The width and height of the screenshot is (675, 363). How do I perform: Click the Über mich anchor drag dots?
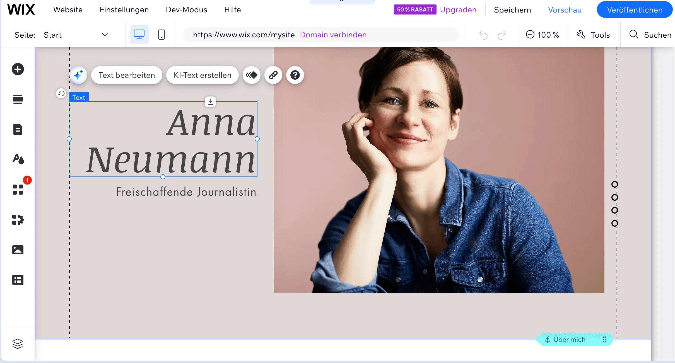point(605,340)
